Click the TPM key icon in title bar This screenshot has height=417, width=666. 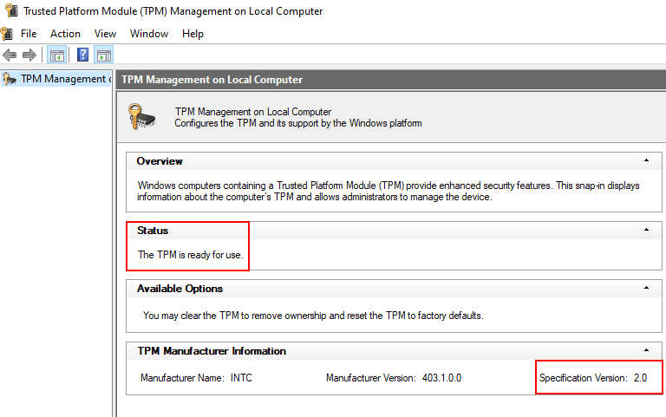tap(11, 10)
